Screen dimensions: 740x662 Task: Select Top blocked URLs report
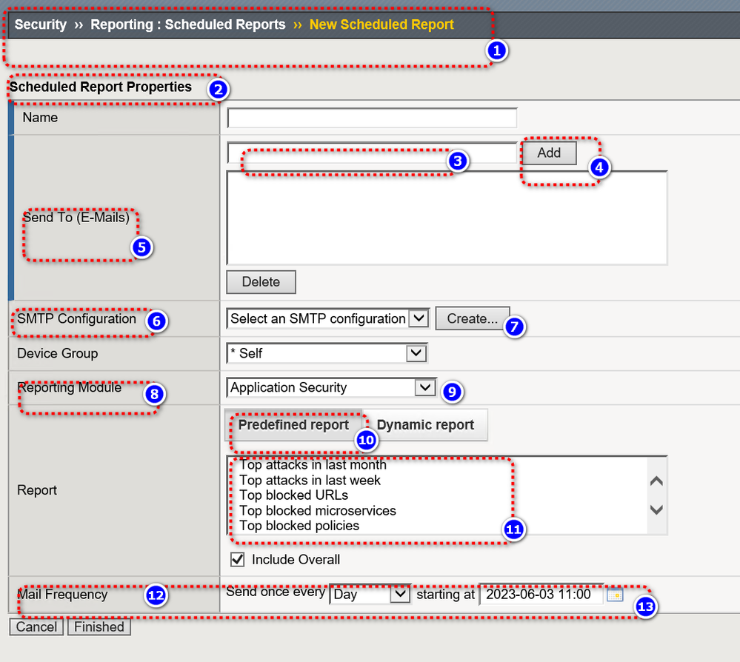[x=293, y=495]
